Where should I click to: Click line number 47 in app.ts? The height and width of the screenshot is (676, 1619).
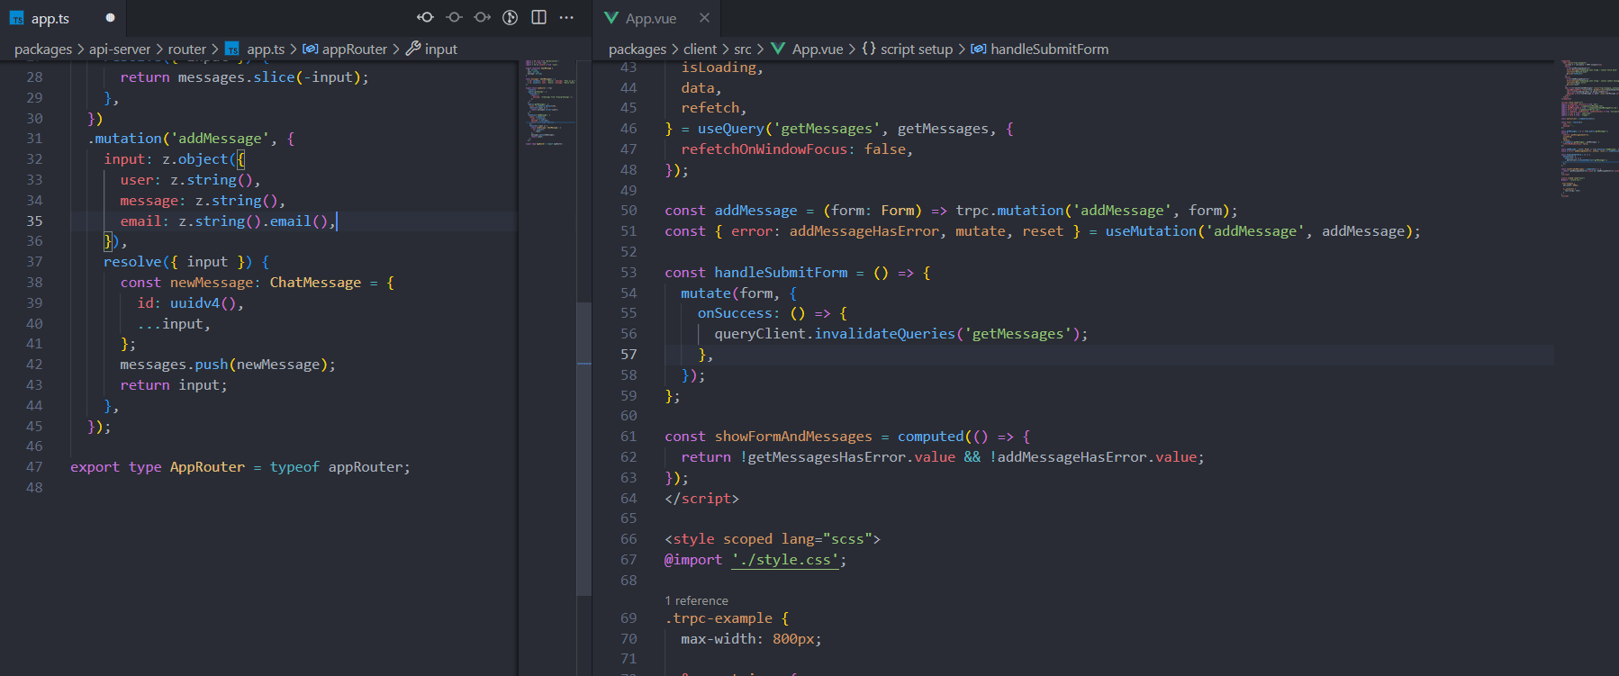click(x=34, y=467)
